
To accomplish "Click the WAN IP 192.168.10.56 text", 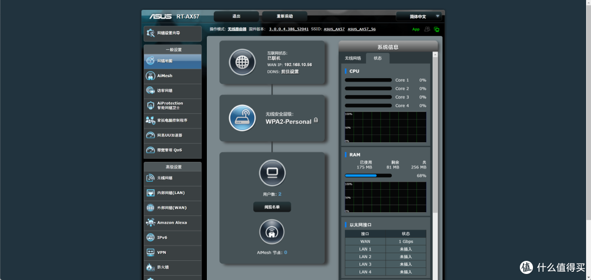I will tap(298, 65).
